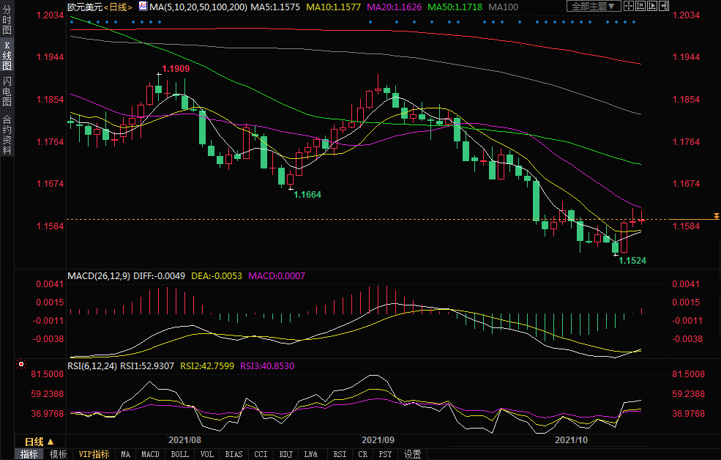The image size is (721, 460).
Task: Open 合约资料 tab in left sidebar
Action: [x=7, y=135]
